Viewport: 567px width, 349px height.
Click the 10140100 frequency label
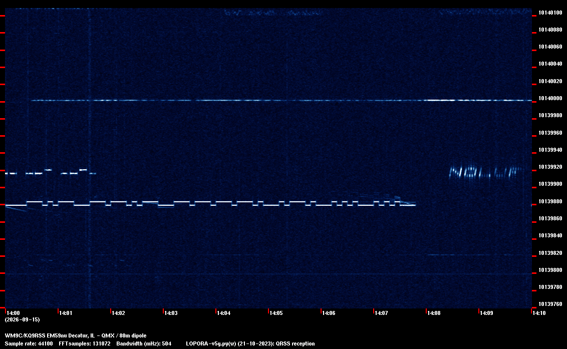pos(550,13)
